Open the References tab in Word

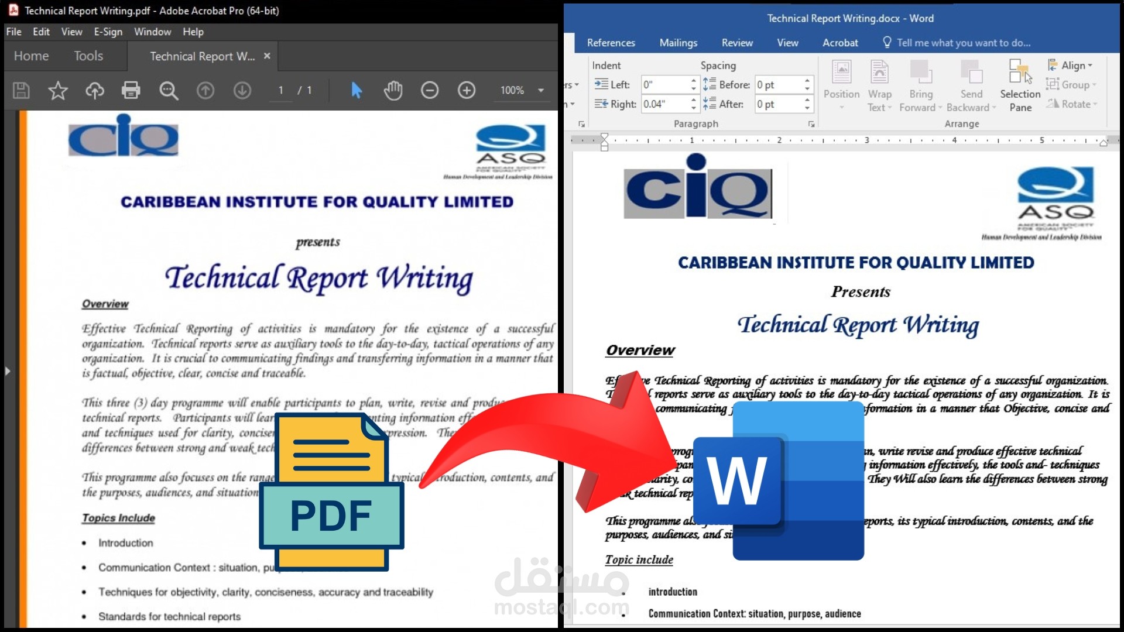(x=611, y=43)
